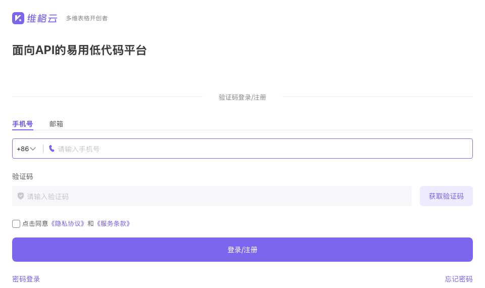Click the 验证码登录/注册 section label

(x=243, y=97)
